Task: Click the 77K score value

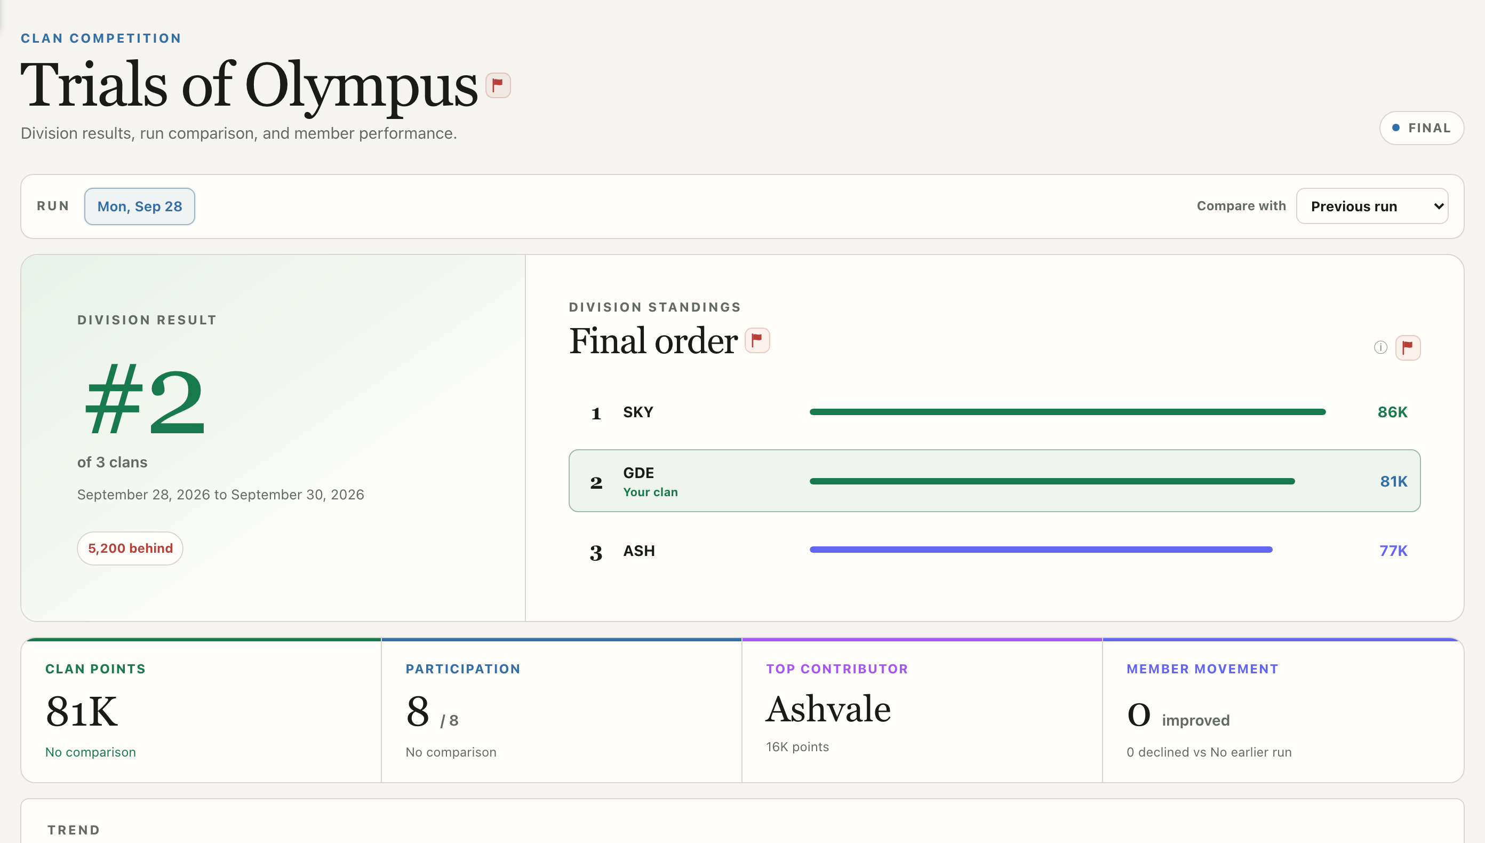Action: pyautogui.click(x=1393, y=551)
